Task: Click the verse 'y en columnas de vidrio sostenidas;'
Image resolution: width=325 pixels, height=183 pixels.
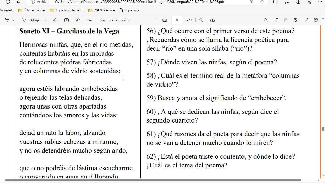Action: [x=70, y=71]
